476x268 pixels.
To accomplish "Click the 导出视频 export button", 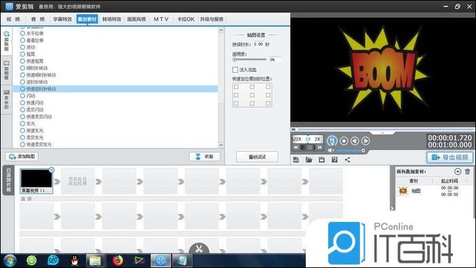I will click(450, 157).
